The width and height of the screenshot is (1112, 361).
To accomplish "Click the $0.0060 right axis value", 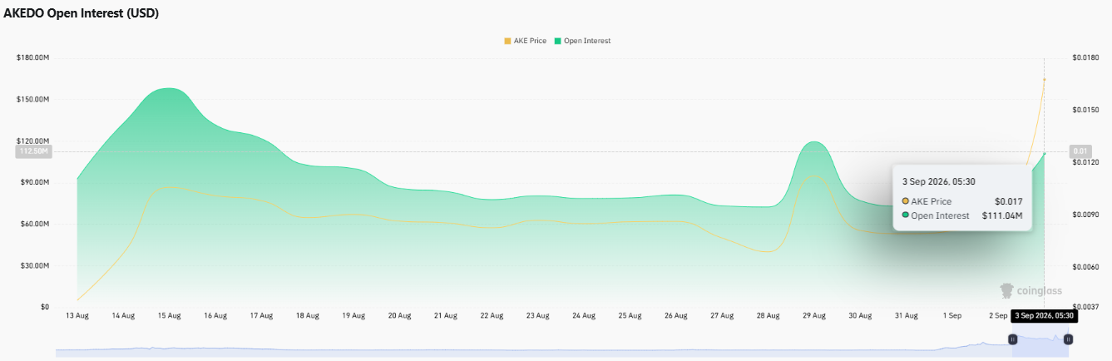I will [x=1085, y=267].
